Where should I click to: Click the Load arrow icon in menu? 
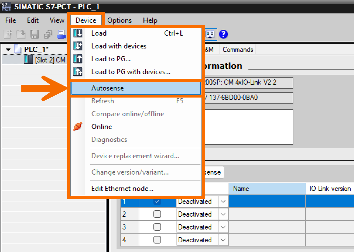click(78, 33)
